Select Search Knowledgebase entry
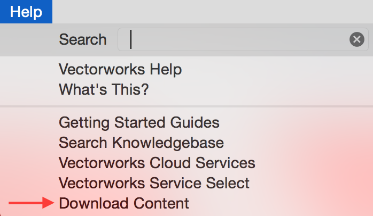The width and height of the screenshot is (373, 216). click(141, 143)
